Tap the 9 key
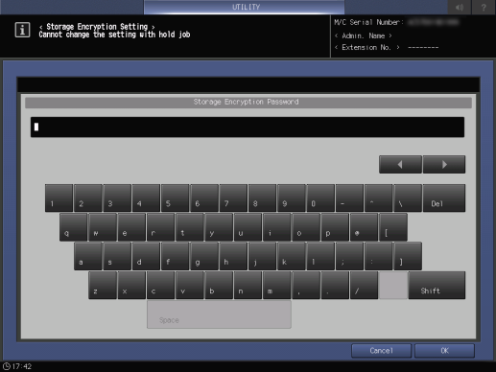 292,198
